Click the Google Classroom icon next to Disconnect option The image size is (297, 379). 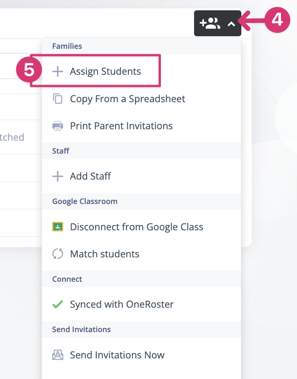[x=58, y=226]
